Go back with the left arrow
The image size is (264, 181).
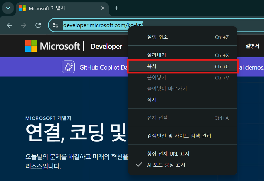click(x=9, y=25)
